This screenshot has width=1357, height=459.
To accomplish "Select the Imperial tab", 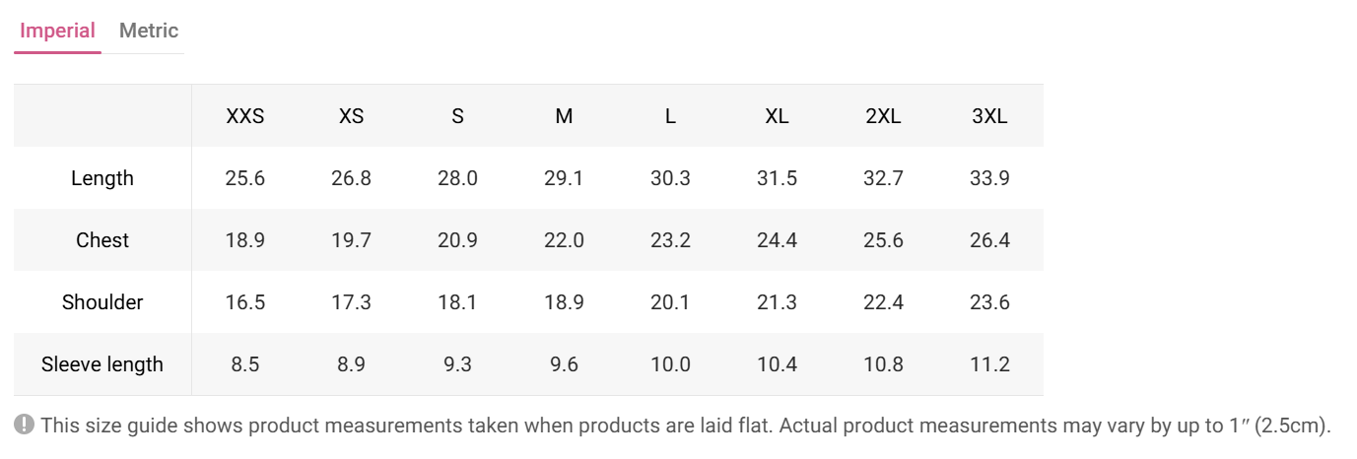I will tap(57, 31).
